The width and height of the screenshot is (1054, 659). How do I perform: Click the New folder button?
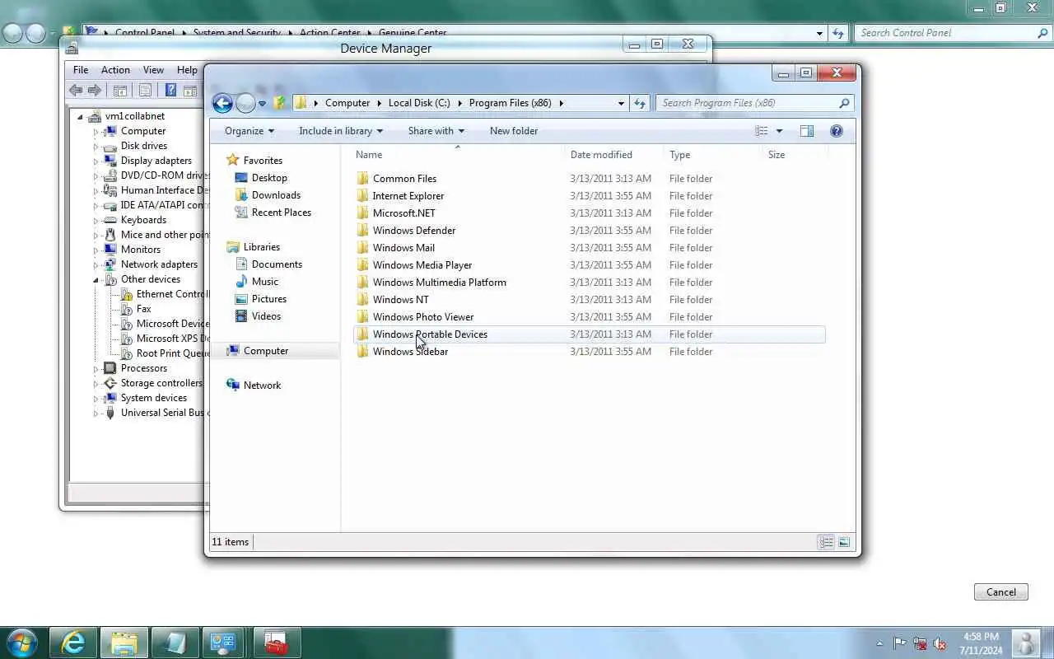tap(514, 131)
